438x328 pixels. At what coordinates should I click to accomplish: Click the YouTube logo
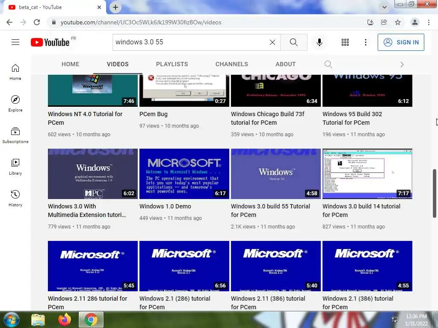pos(50,42)
